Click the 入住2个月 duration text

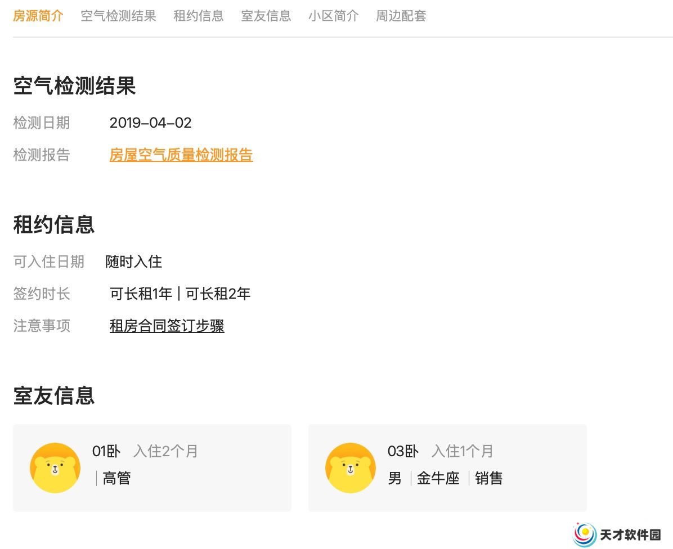point(165,451)
